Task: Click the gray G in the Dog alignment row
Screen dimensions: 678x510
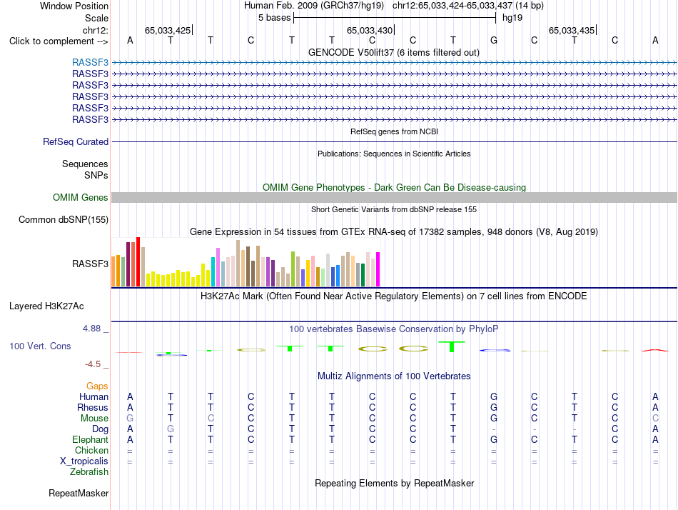Action: tap(171, 429)
